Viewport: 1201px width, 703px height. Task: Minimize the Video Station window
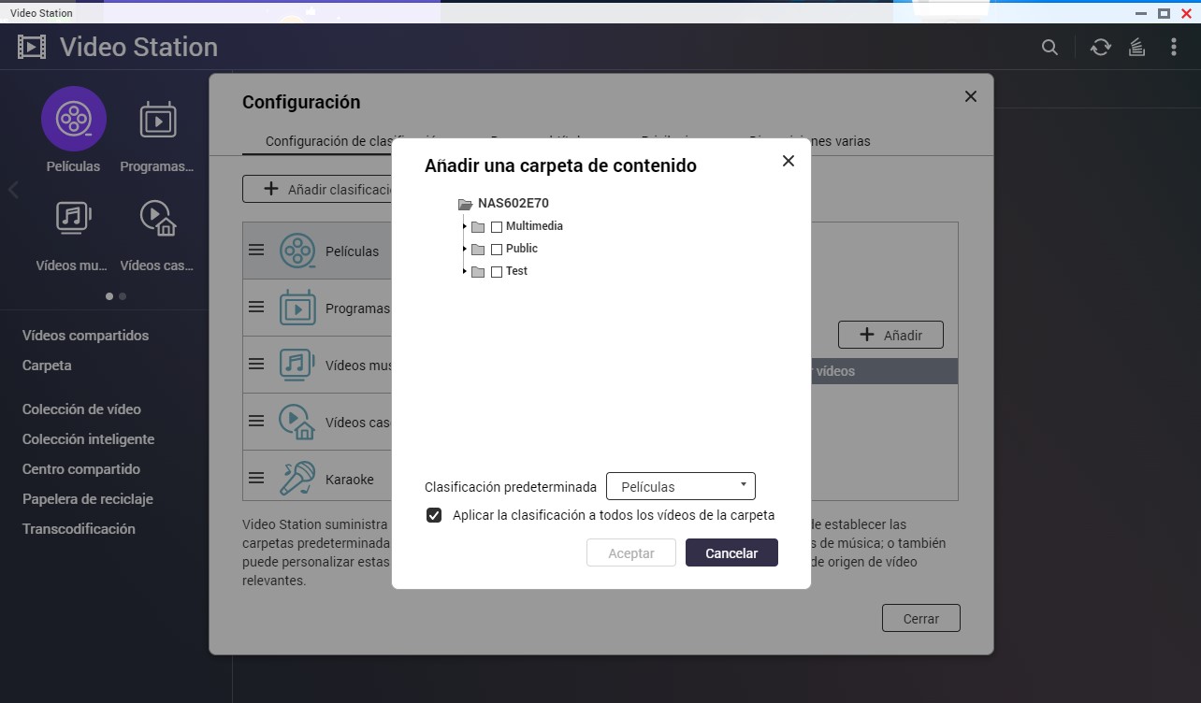(1141, 13)
